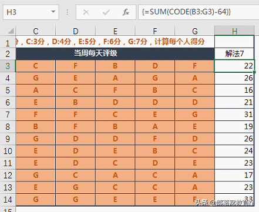Select cell H4 with value 26
The height and width of the screenshot is (212, 259).
(x=234, y=78)
